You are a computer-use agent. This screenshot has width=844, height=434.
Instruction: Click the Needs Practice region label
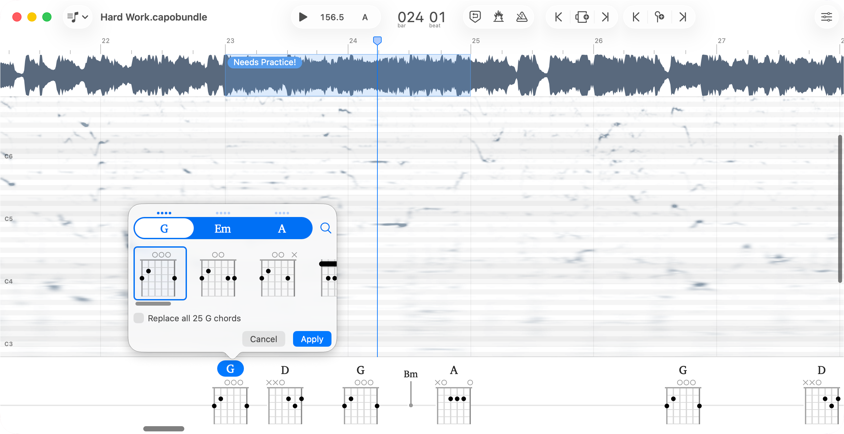click(x=264, y=62)
